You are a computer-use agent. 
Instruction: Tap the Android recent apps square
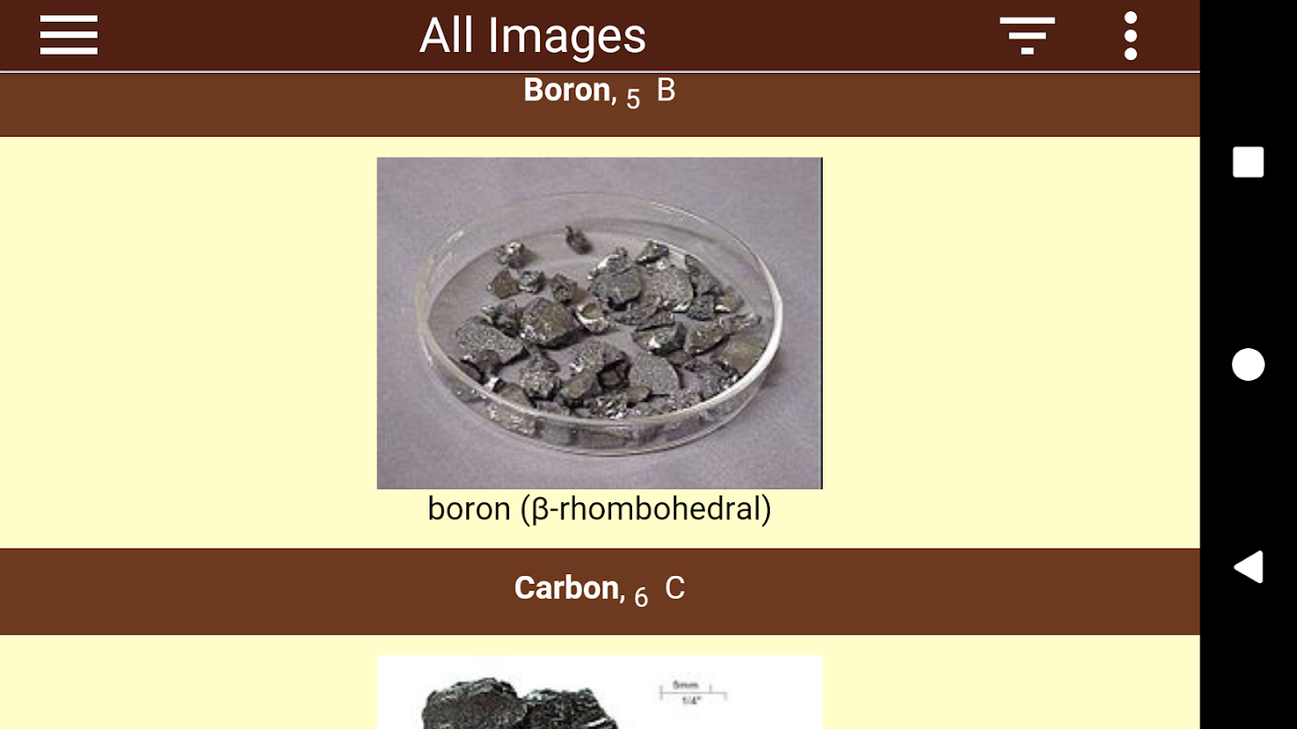click(x=1248, y=162)
